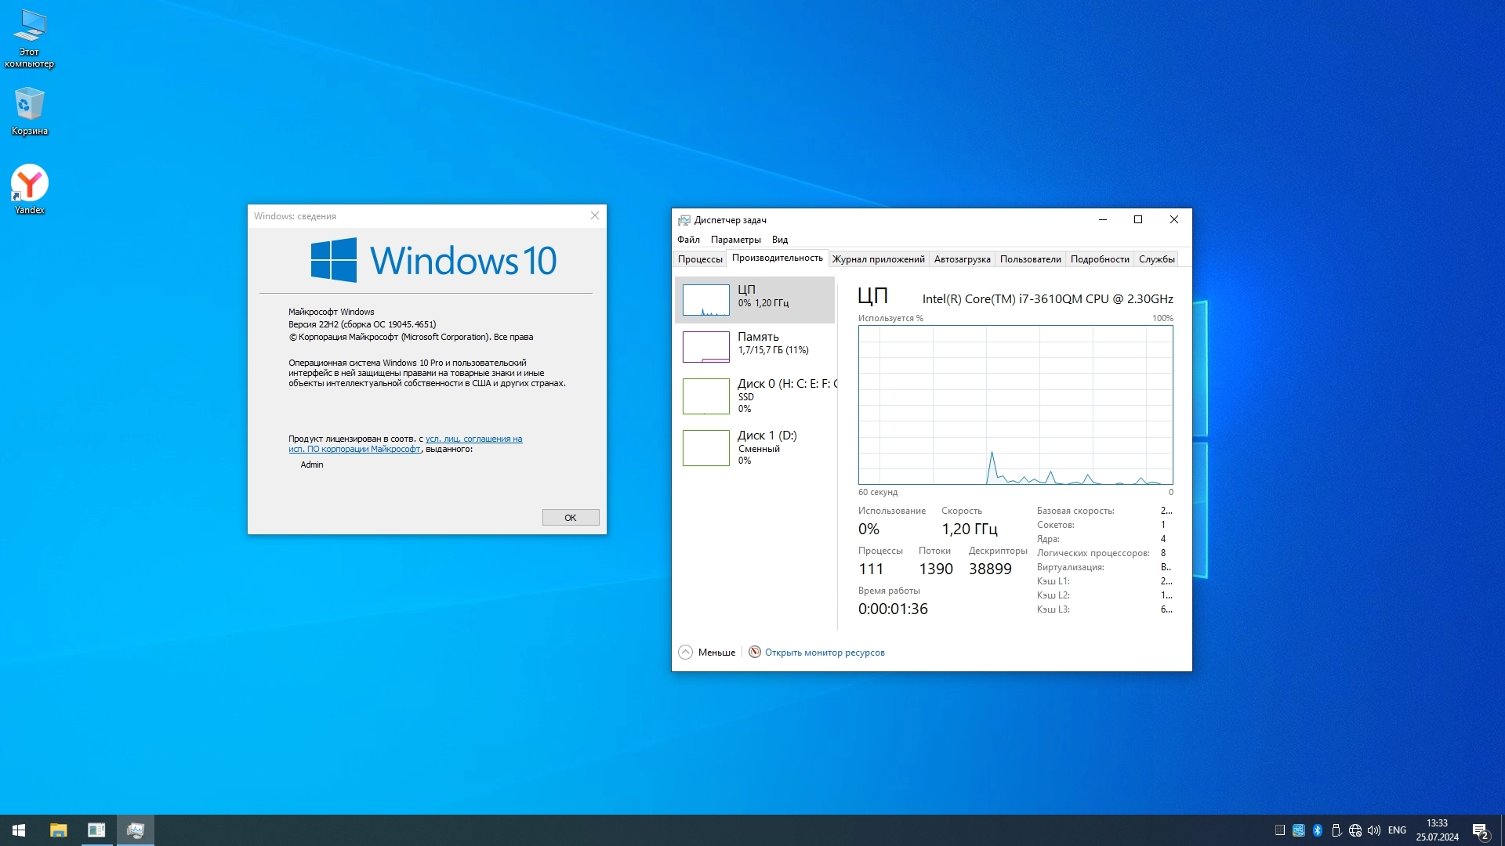Open the Файл menu

(688, 240)
